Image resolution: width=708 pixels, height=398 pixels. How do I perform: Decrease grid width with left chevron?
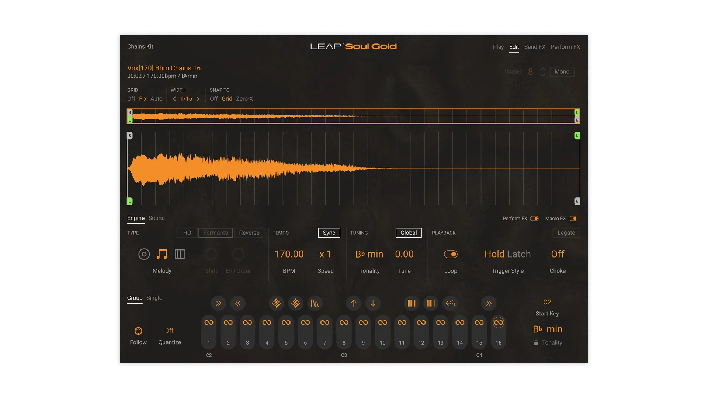pyautogui.click(x=174, y=99)
